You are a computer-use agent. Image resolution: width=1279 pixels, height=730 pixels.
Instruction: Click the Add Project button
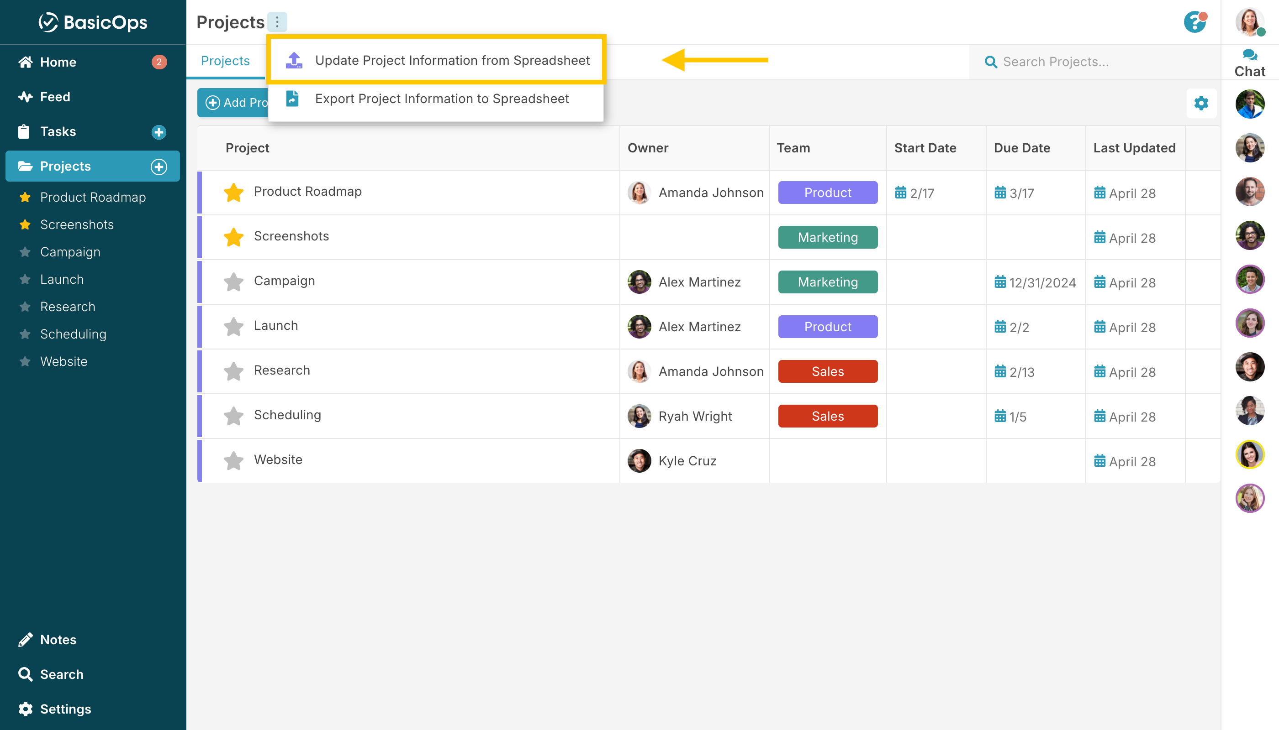click(233, 103)
